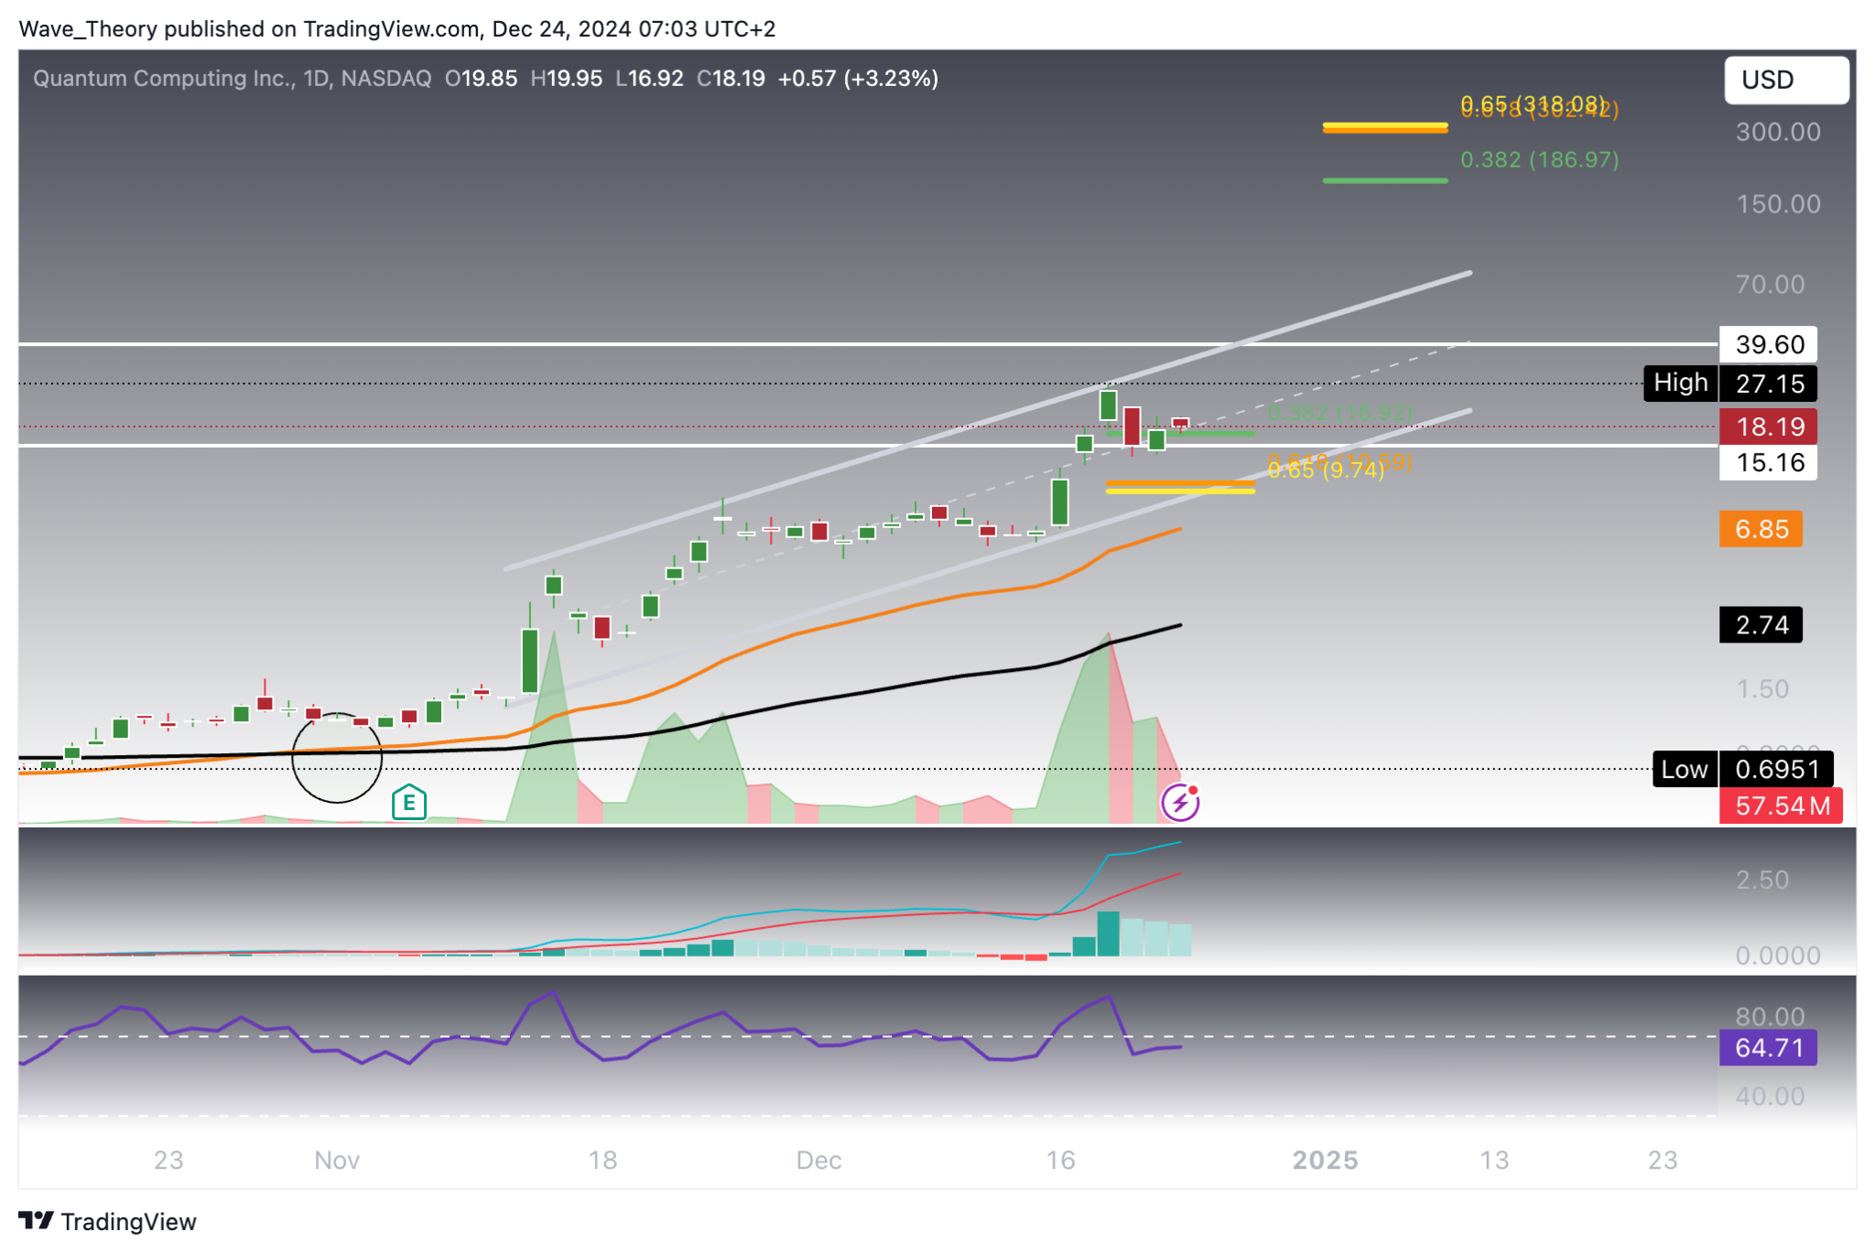Click the orange 6.85 price label on axis
Viewport: 1875px width, 1253px height.
point(1761,529)
